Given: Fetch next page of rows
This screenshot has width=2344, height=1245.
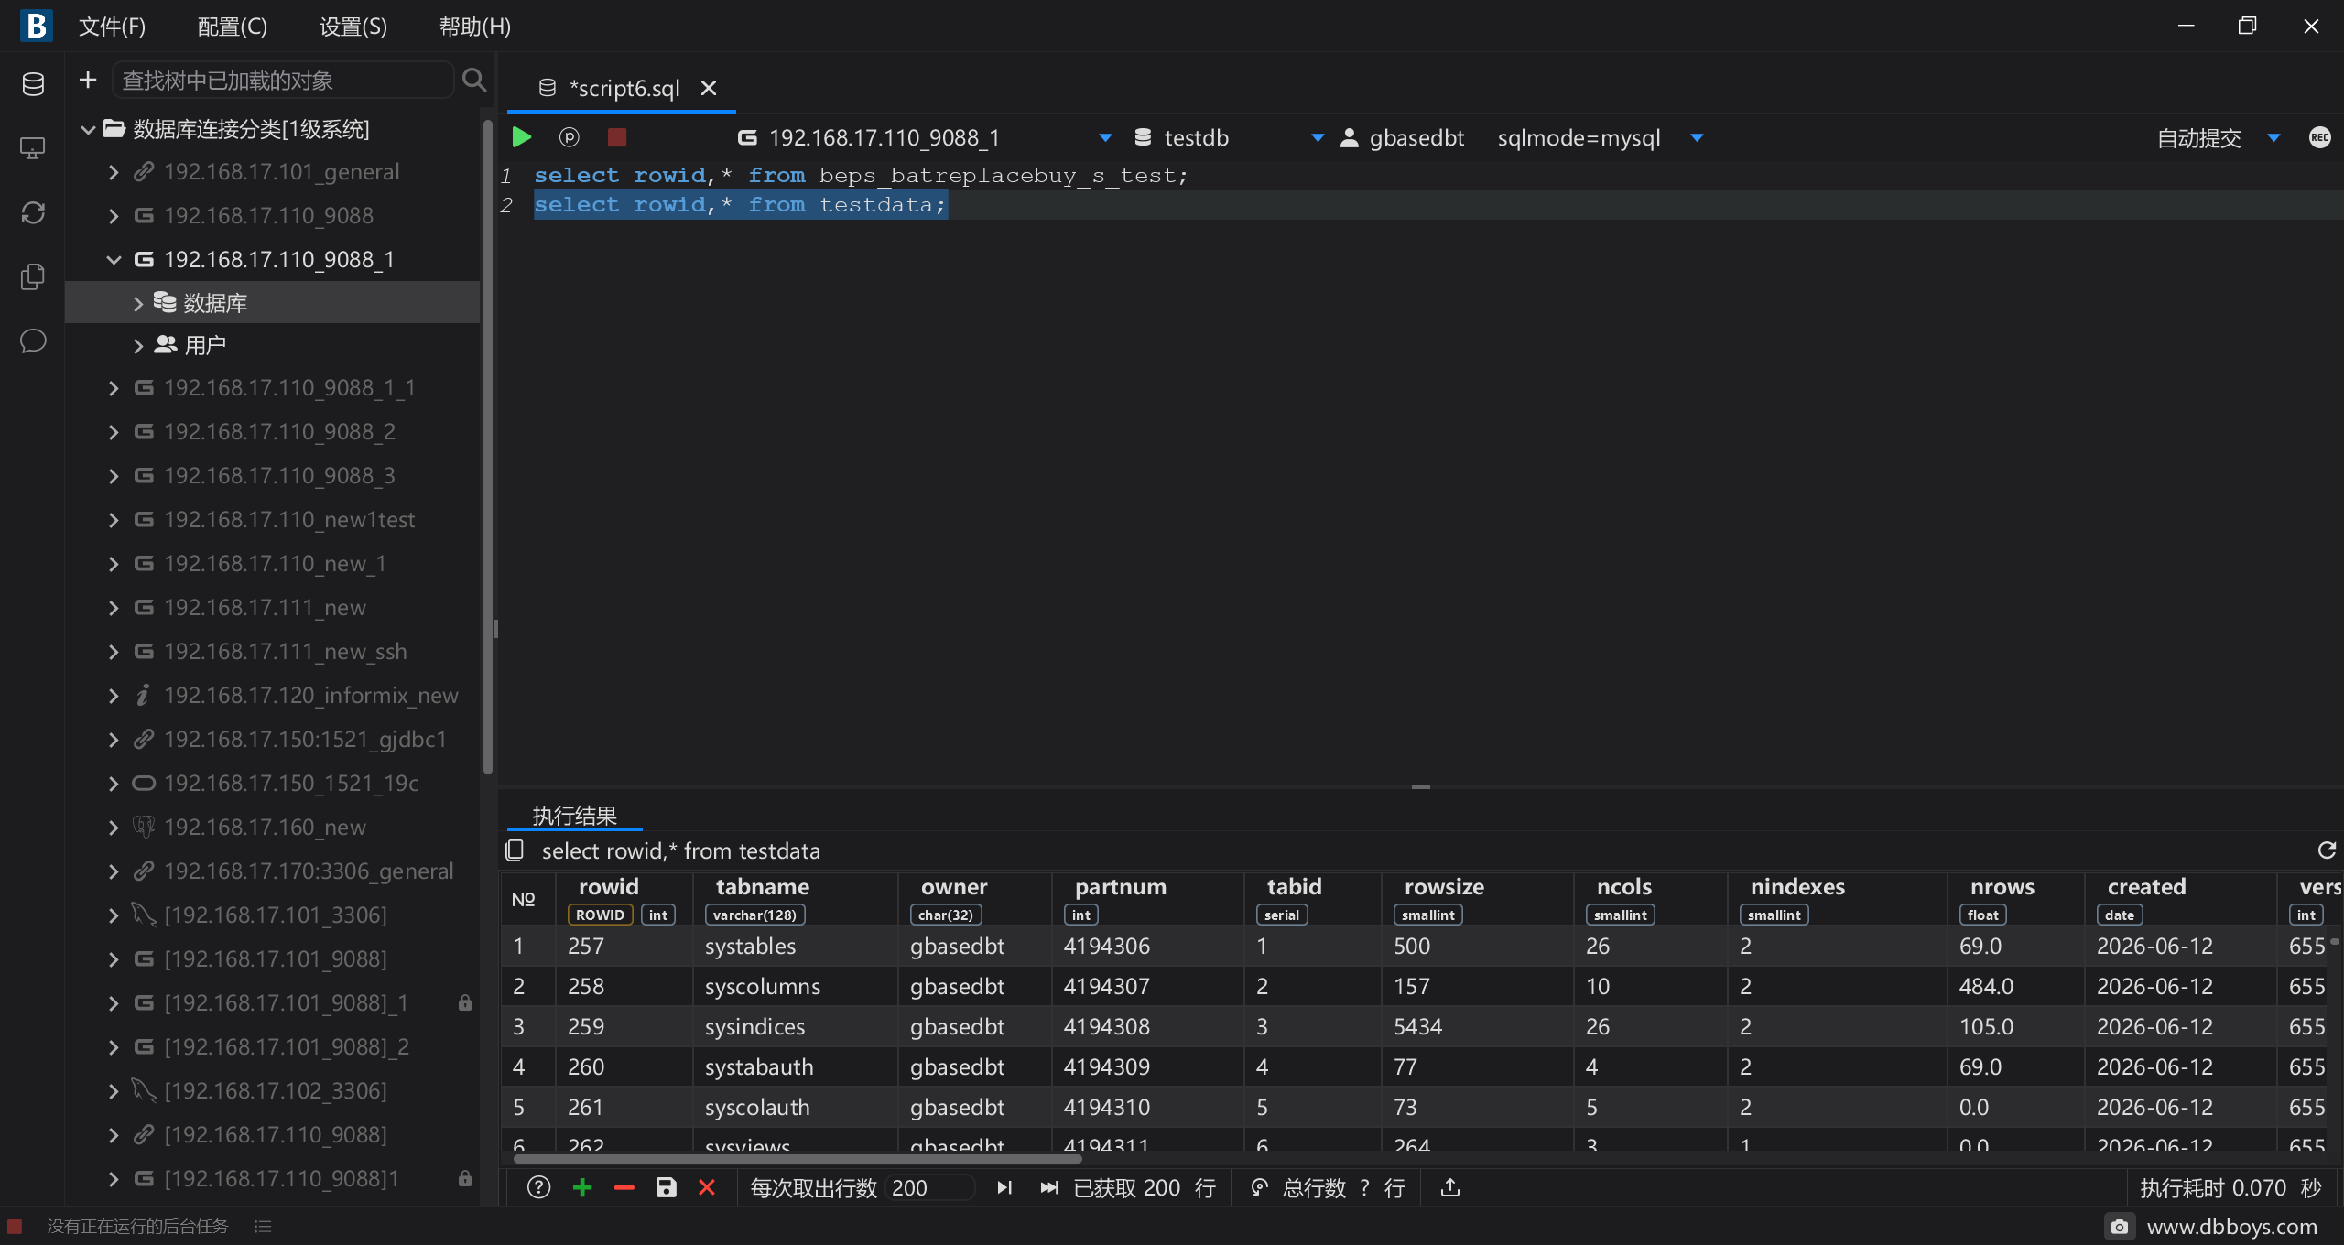Looking at the screenshot, I should [1004, 1187].
